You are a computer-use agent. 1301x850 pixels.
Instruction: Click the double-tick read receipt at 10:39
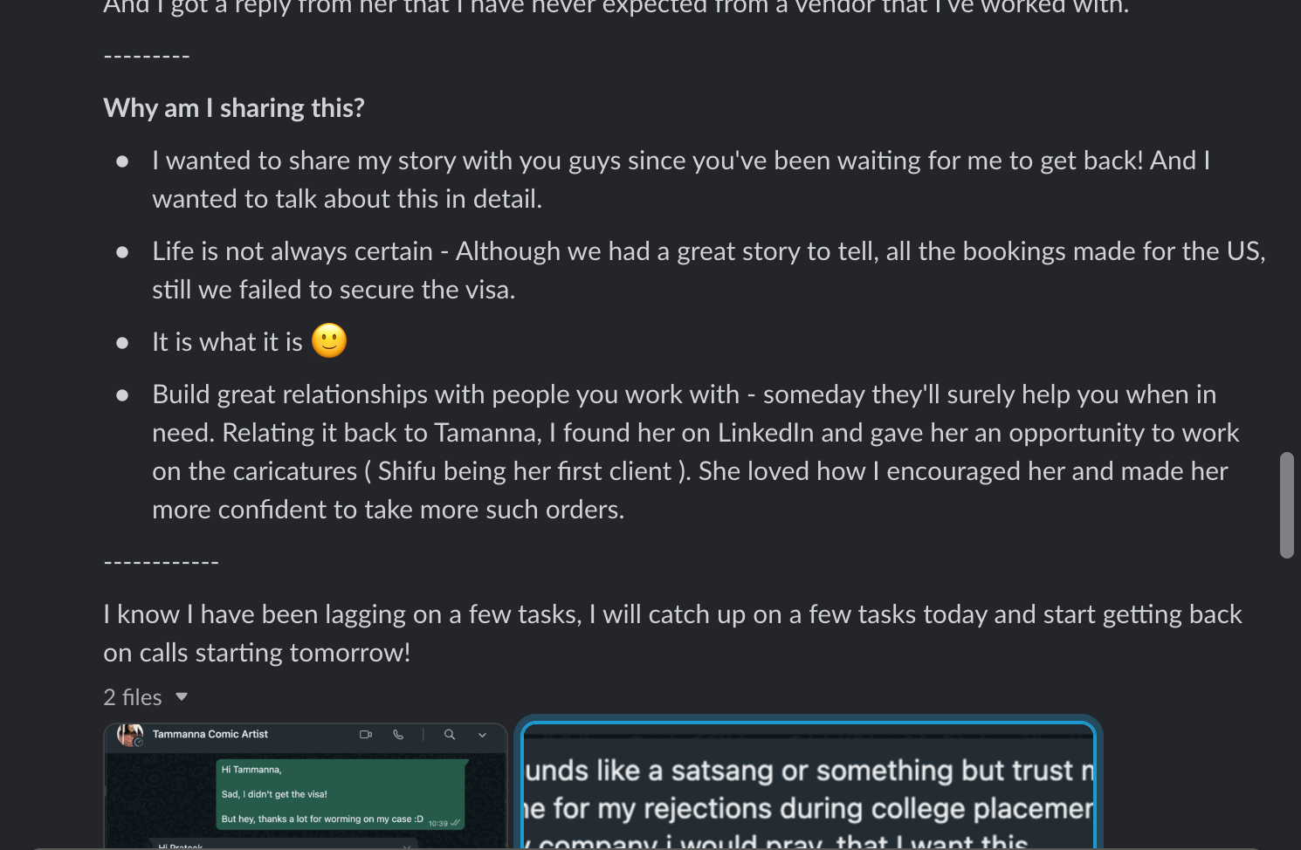[455, 823]
